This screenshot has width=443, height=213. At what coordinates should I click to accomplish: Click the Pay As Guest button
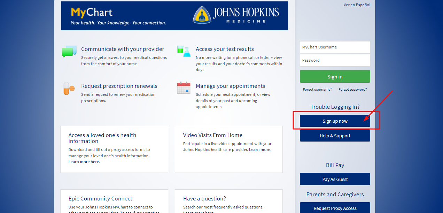[335, 179]
